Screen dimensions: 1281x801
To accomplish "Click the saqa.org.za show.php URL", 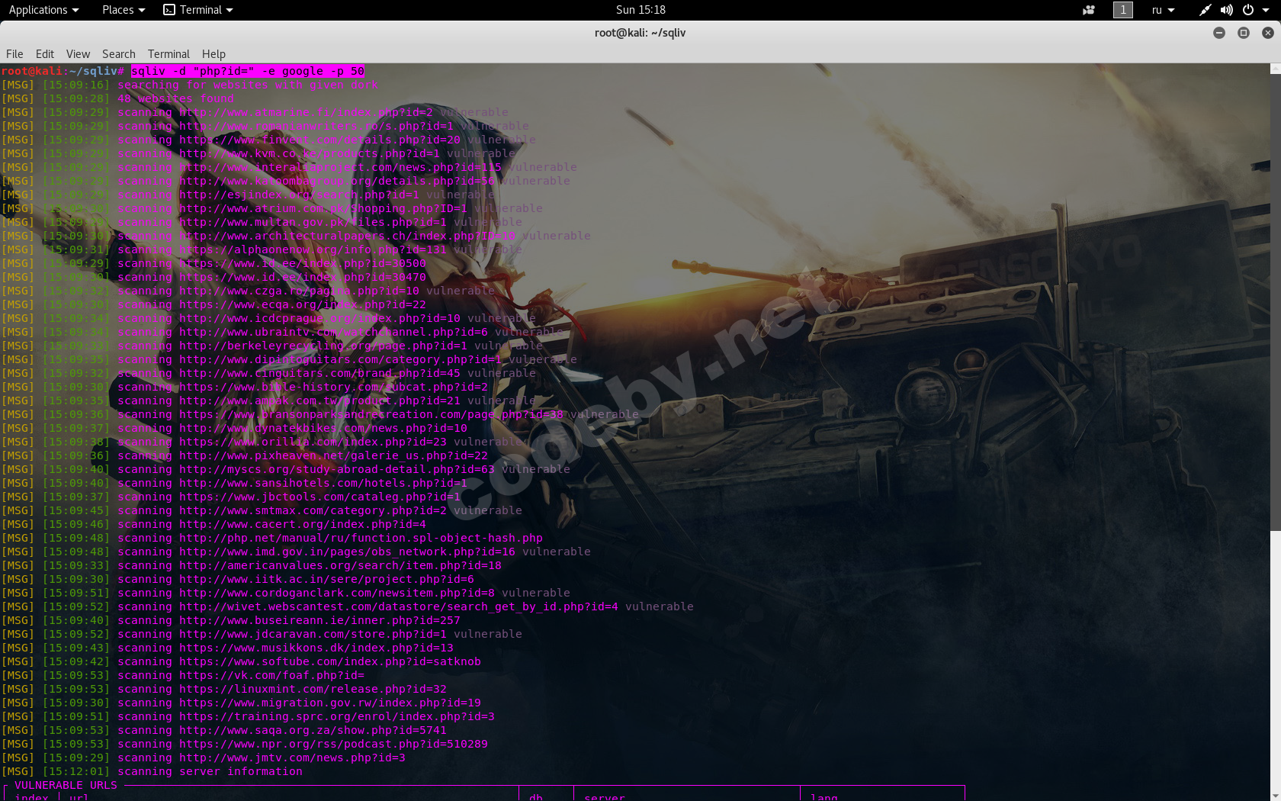I will (x=313, y=730).
